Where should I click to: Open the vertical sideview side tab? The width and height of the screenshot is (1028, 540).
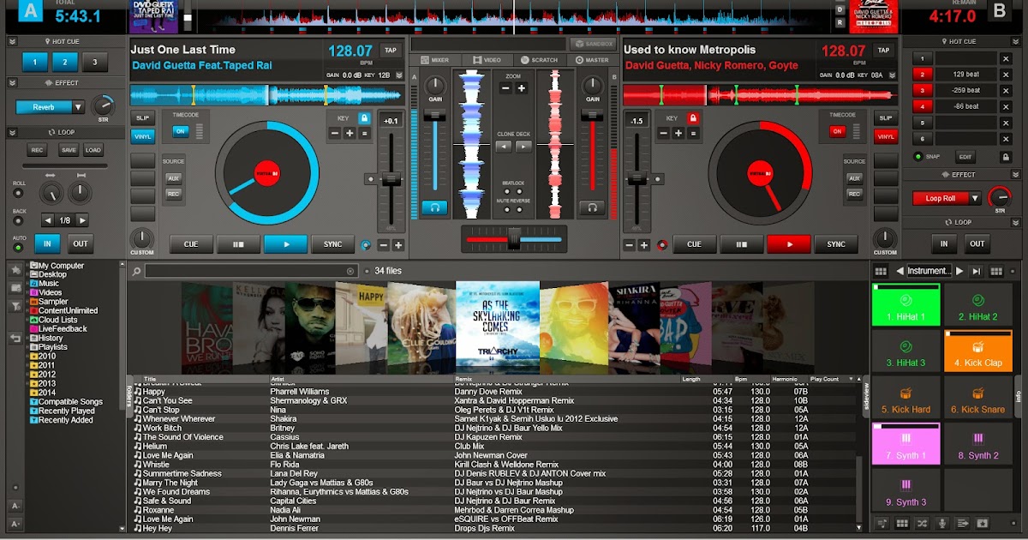pyautogui.click(x=865, y=395)
